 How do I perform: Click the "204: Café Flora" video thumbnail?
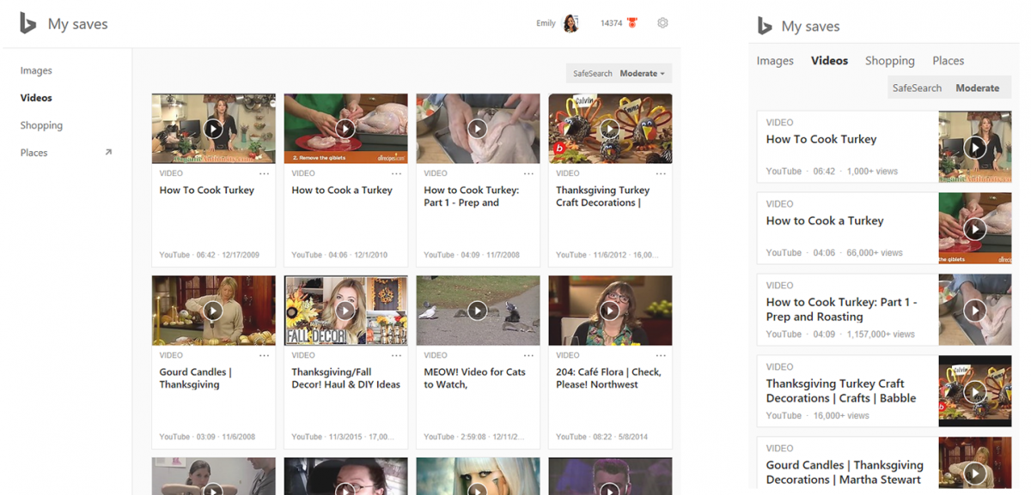pyautogui.click(x=610, y=310)
